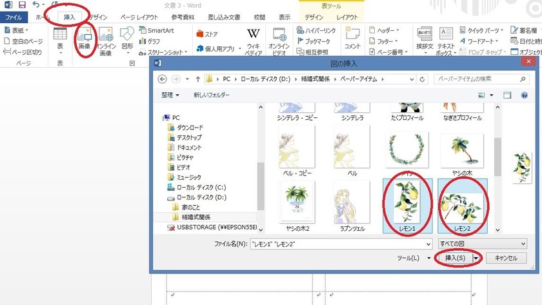
Task: Switch to 参考資料 tab
Action: point(183,17)
